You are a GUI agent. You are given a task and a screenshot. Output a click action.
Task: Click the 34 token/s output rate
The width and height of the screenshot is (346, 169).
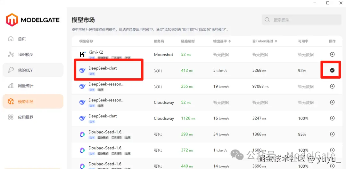221,134
